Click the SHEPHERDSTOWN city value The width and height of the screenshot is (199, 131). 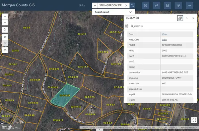pos(171,78)
